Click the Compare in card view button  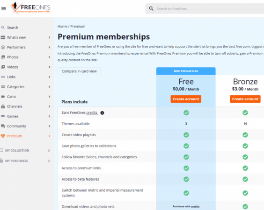[x=79, y=71]
